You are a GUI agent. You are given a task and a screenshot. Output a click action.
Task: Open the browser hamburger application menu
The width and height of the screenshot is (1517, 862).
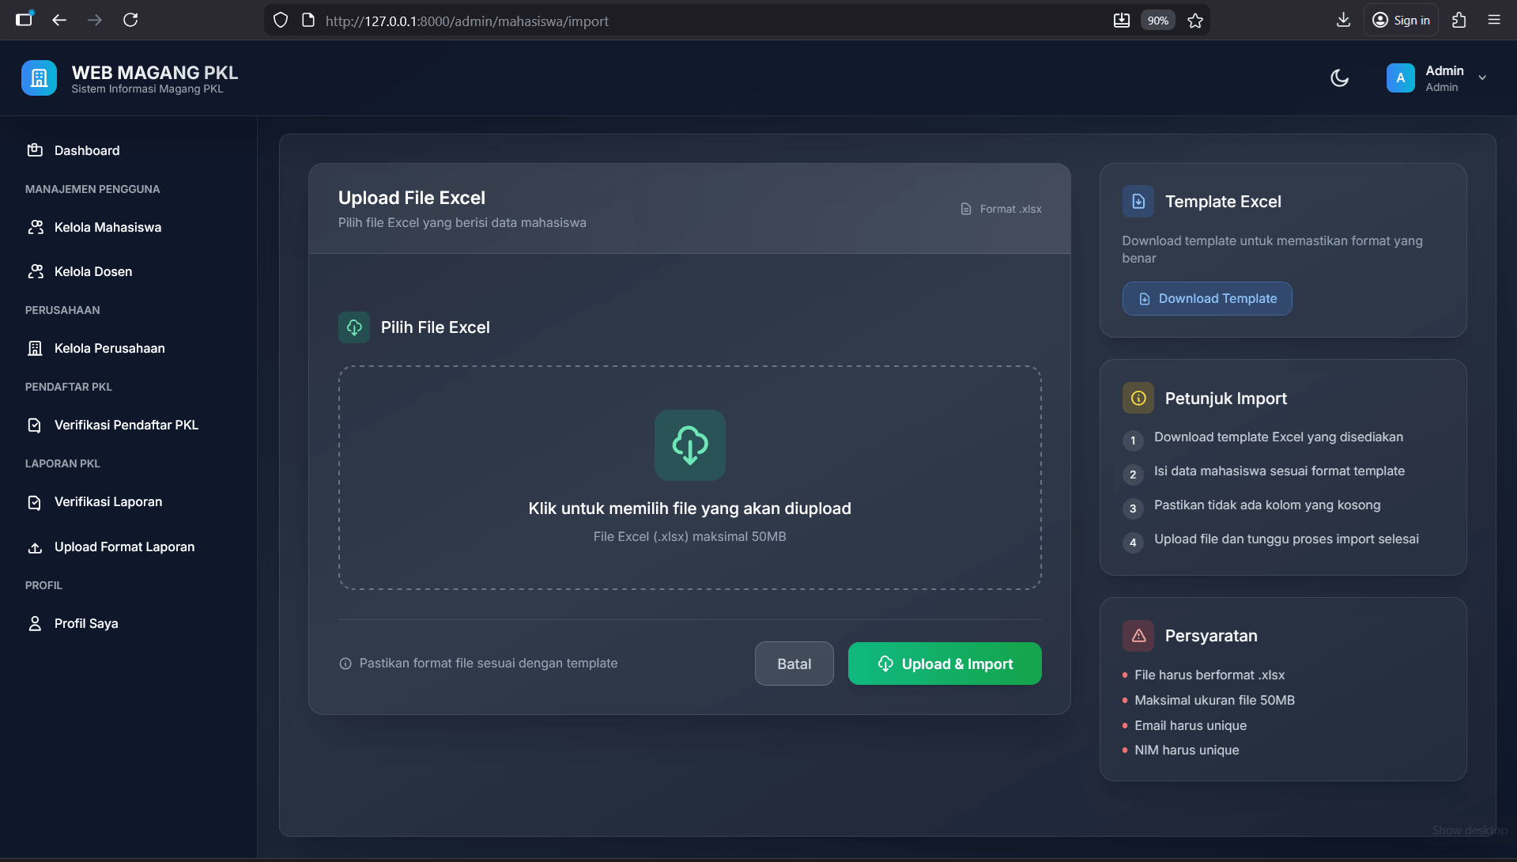point(1494,21)
